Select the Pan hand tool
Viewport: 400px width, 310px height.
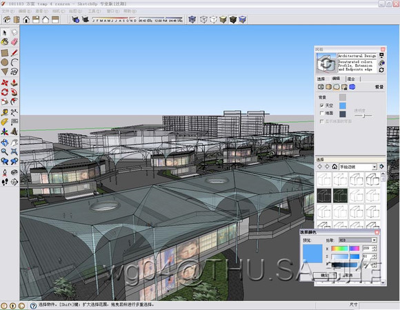[x=14, y=143]
